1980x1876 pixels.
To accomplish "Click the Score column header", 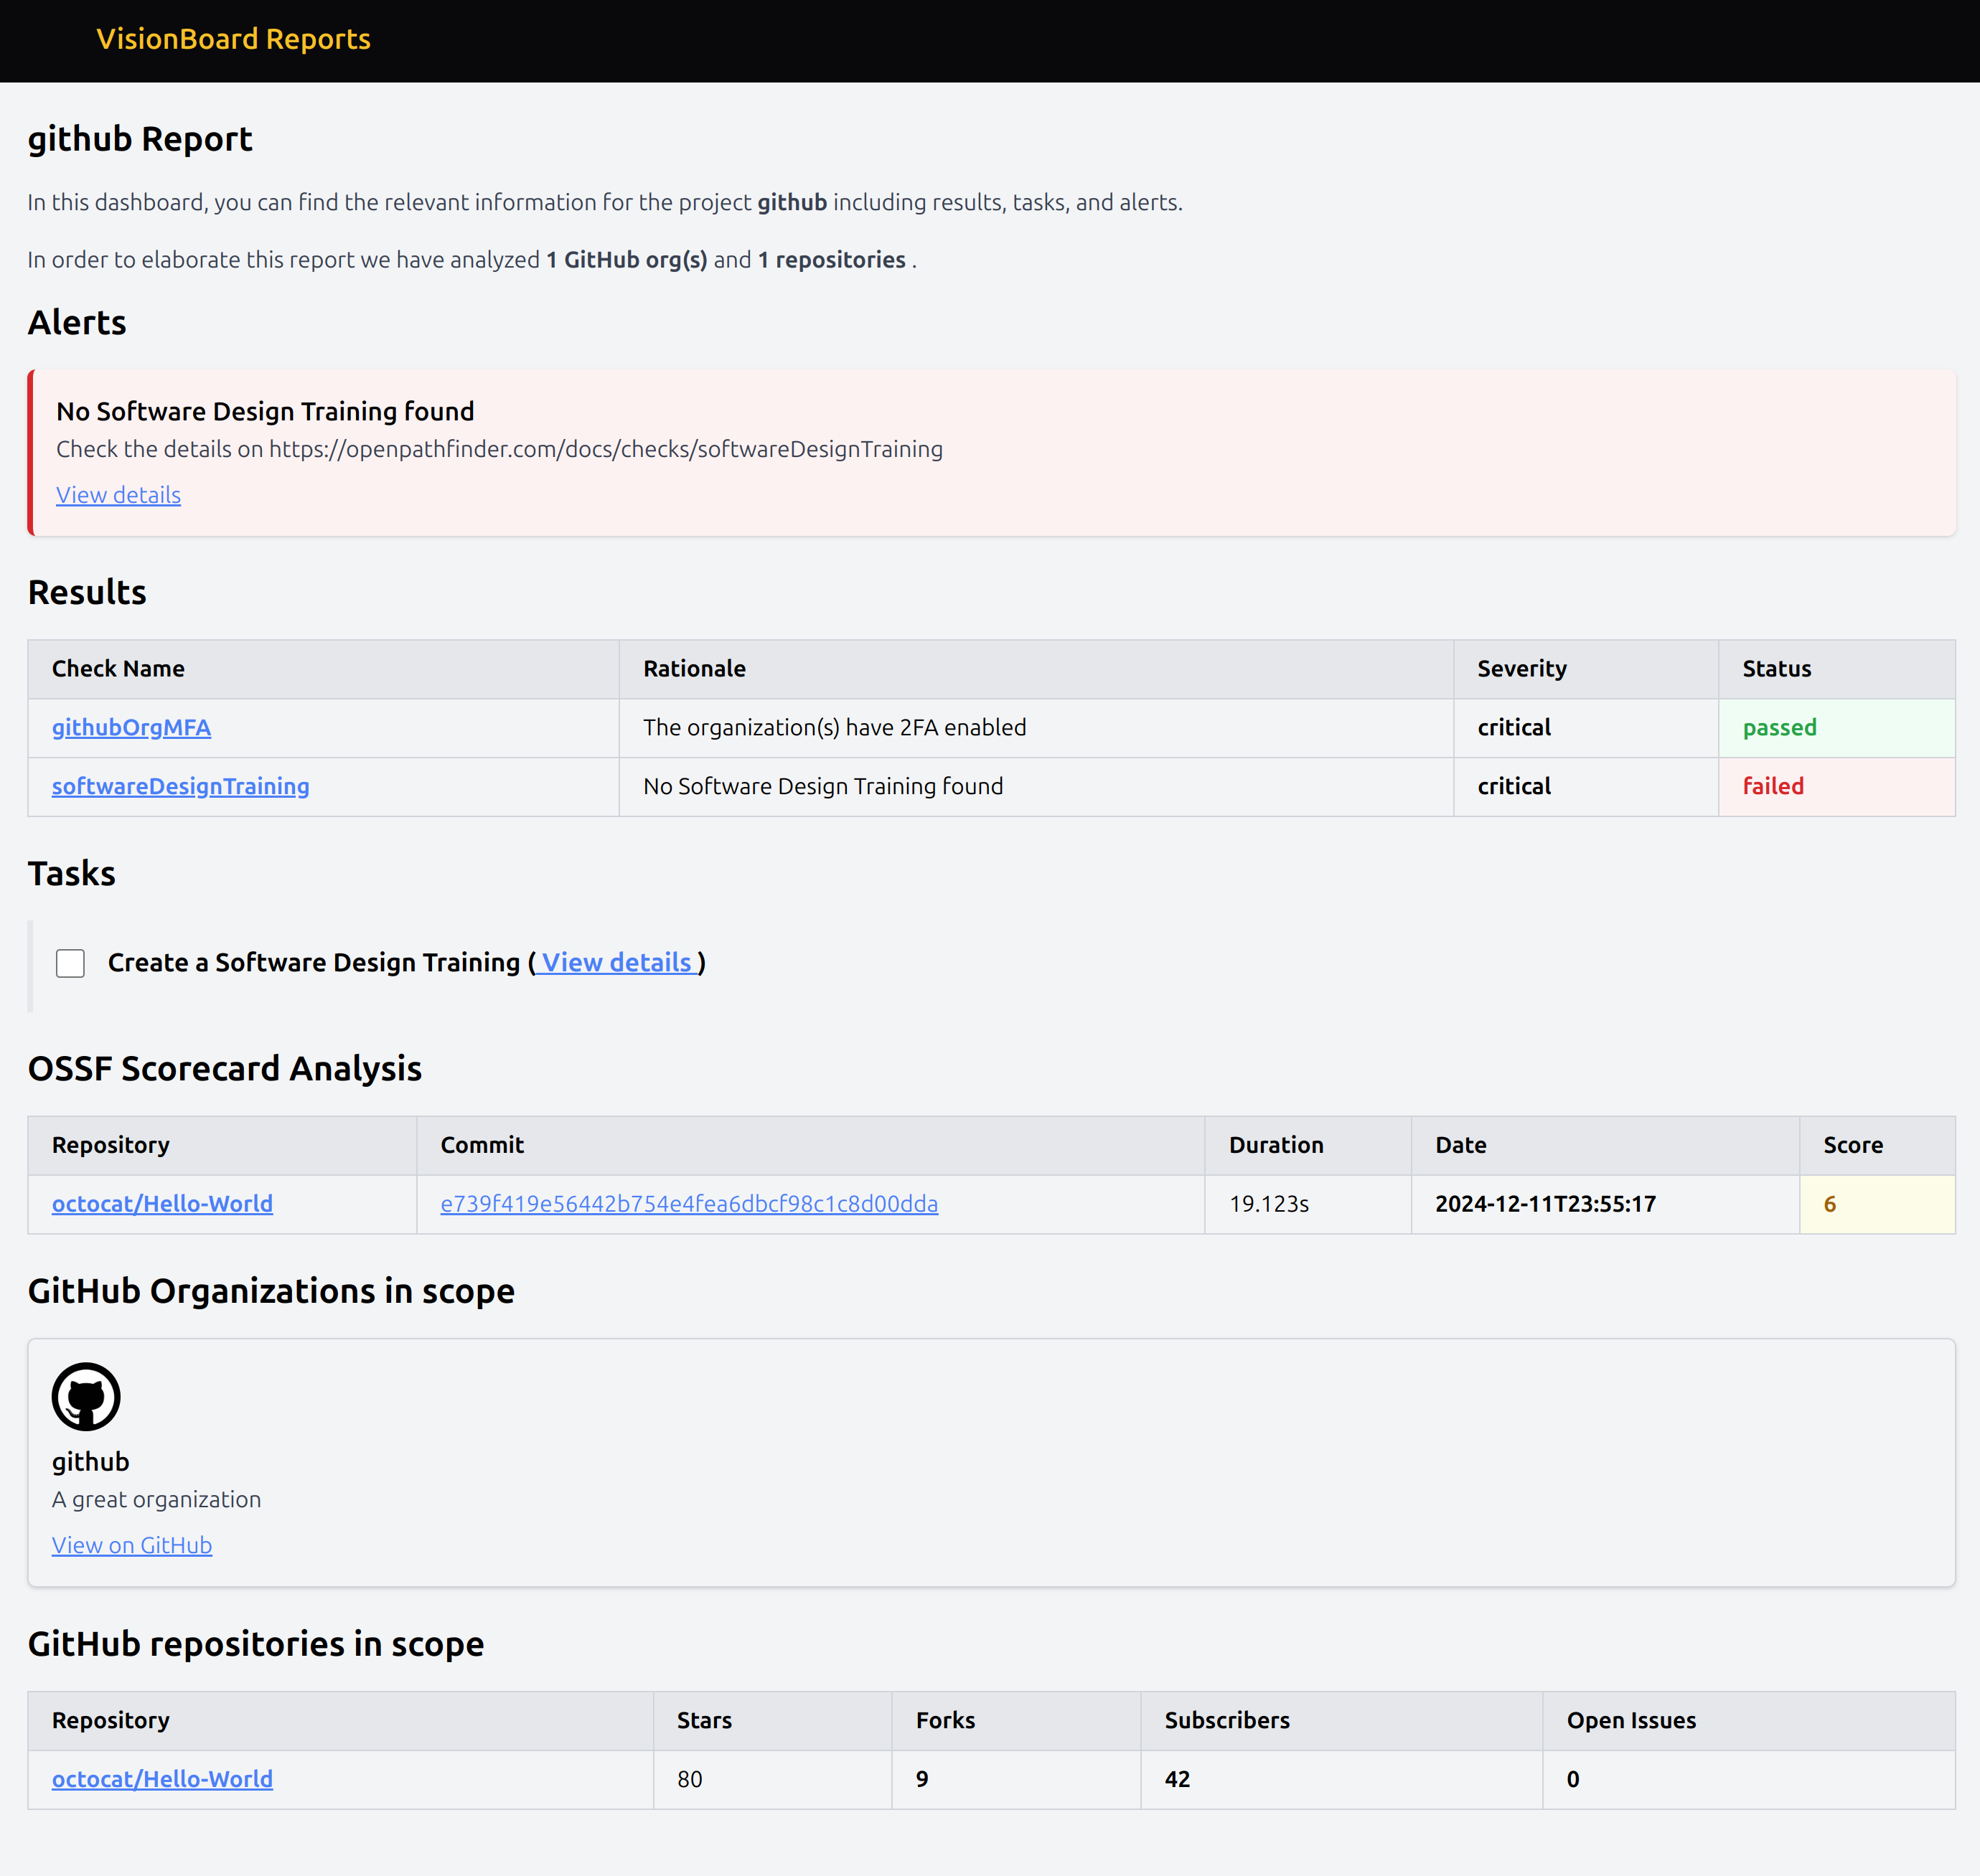I will [1877, 1145].
